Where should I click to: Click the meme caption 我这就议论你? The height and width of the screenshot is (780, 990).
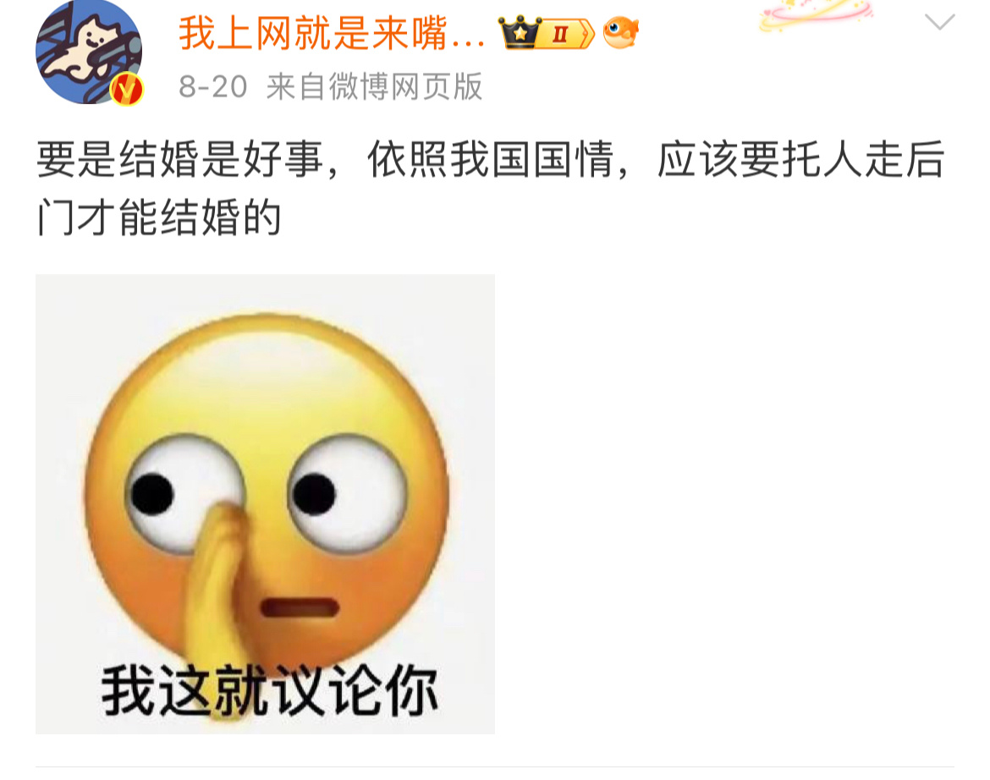click(x=270, y=691)
